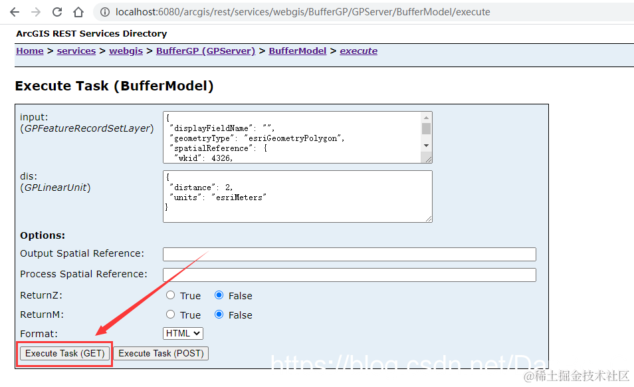Click the GPFeatureRecordSetLayer type label
This screenshot has width=634, height=387.
(x=87, y=128)
